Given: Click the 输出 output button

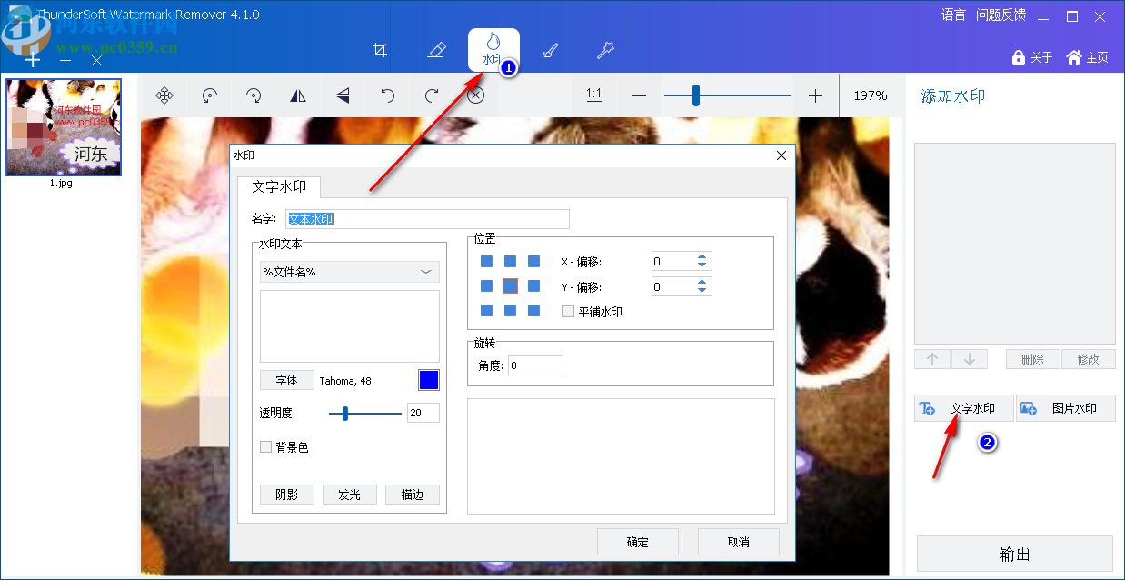Looking at the screenshot, I should point(1014,554).
